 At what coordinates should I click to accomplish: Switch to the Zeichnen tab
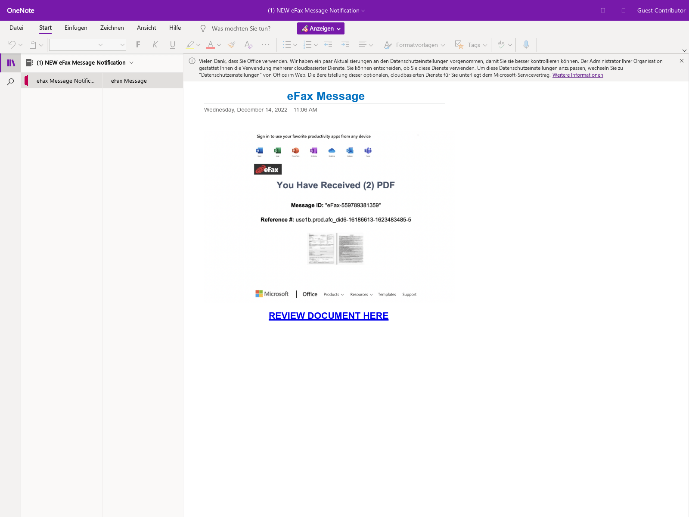pos(112,28)
